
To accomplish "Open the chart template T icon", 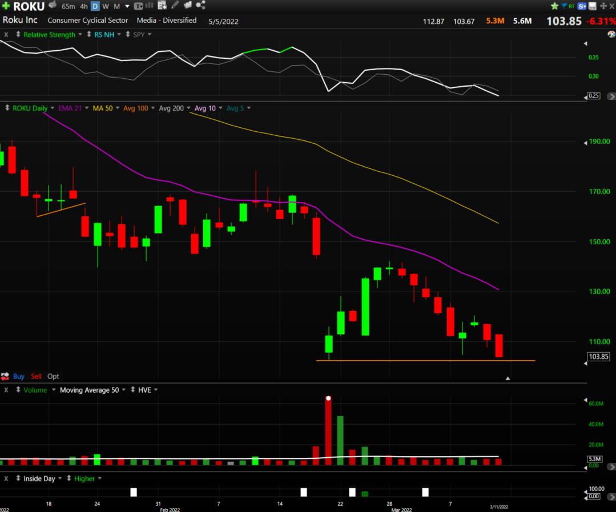I will pos(138,6).
